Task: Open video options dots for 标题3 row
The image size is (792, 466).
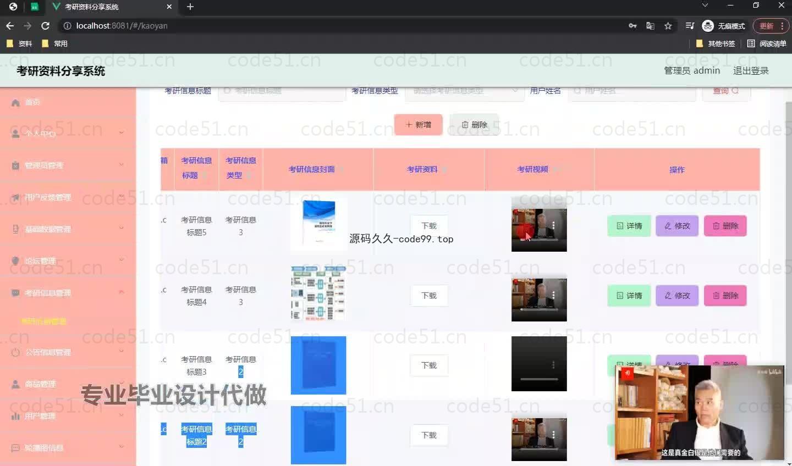Action: (x=553, y=365)
